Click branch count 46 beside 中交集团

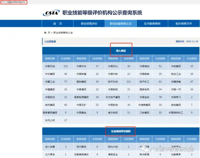click(65, 74)
